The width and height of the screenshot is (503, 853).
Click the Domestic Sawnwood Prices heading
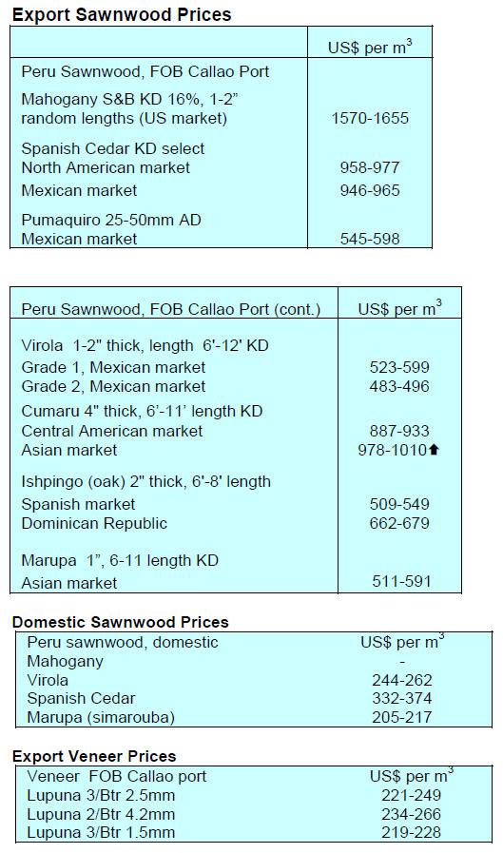120,622
